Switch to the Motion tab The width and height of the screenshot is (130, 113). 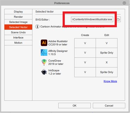click(x=18, y=43)
